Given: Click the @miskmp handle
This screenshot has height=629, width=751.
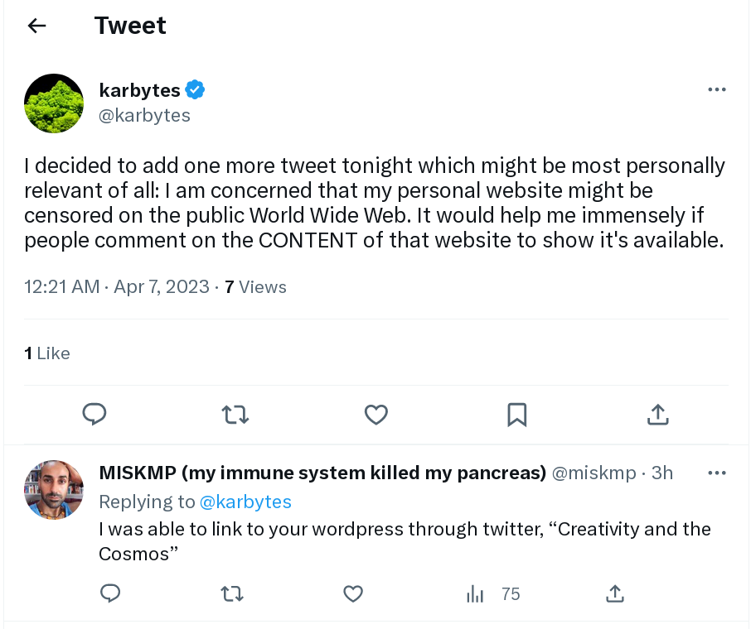Looking at the screenshot, I should click(x=594, y=473).
